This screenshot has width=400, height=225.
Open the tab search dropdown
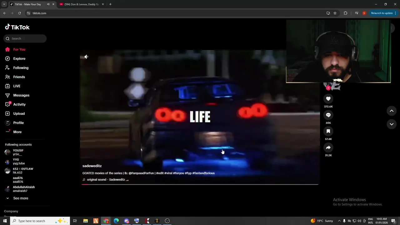4,4
